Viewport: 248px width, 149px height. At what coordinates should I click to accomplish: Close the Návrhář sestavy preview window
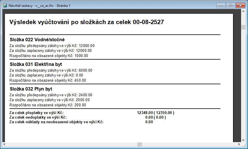240,5
